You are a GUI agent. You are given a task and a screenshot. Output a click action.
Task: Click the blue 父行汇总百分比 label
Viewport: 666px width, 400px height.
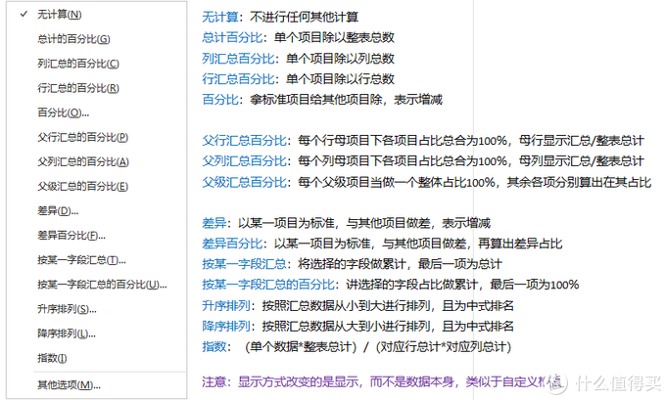[244, 141]
